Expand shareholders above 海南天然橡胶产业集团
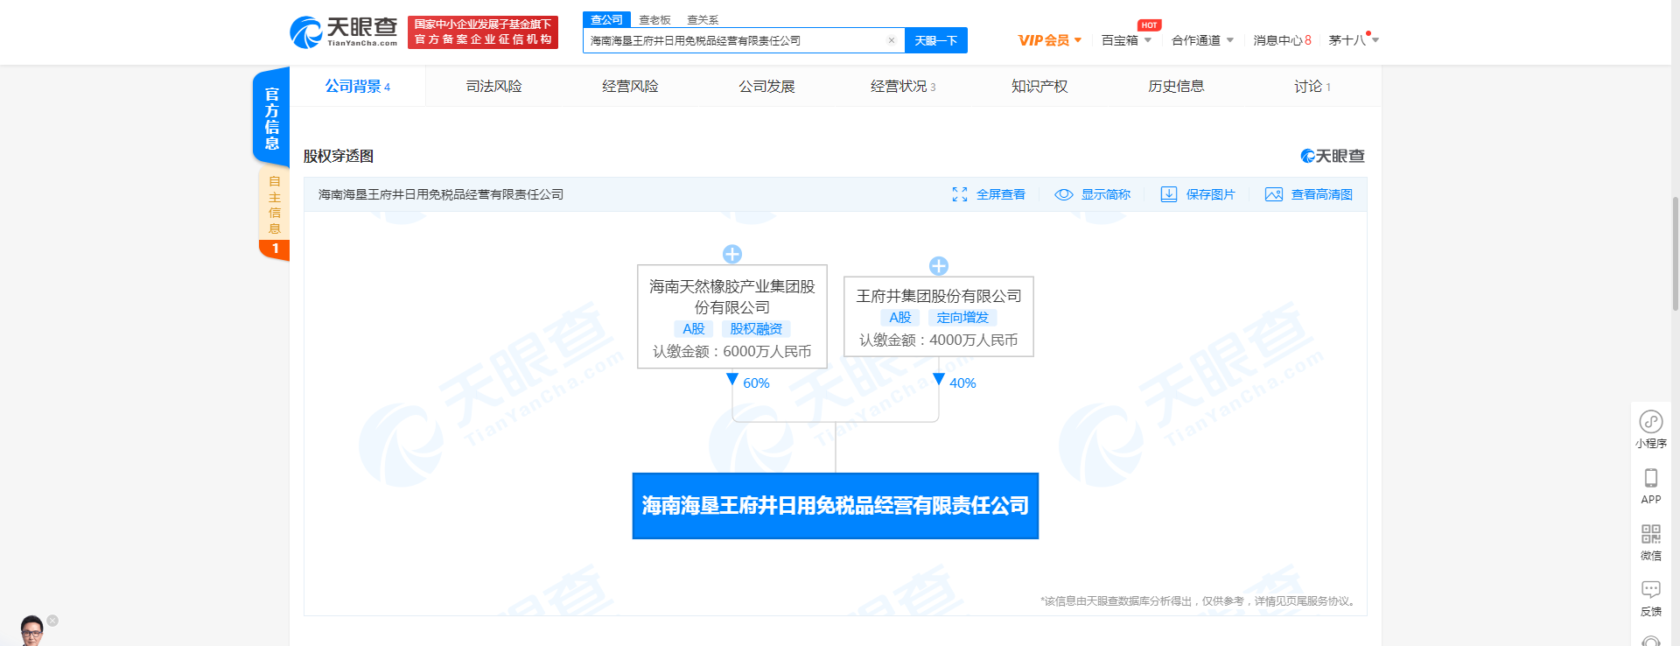 point(732,254)
